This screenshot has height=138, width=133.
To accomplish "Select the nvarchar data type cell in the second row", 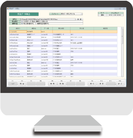I will tap(47, 35).
